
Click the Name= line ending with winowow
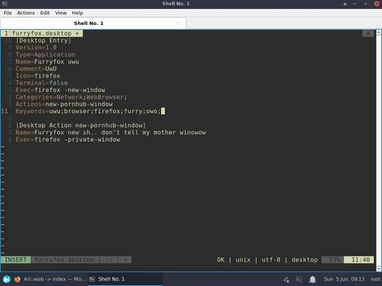111,132
